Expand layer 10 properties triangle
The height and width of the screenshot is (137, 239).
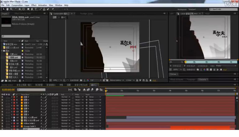[x=12, y=106]
